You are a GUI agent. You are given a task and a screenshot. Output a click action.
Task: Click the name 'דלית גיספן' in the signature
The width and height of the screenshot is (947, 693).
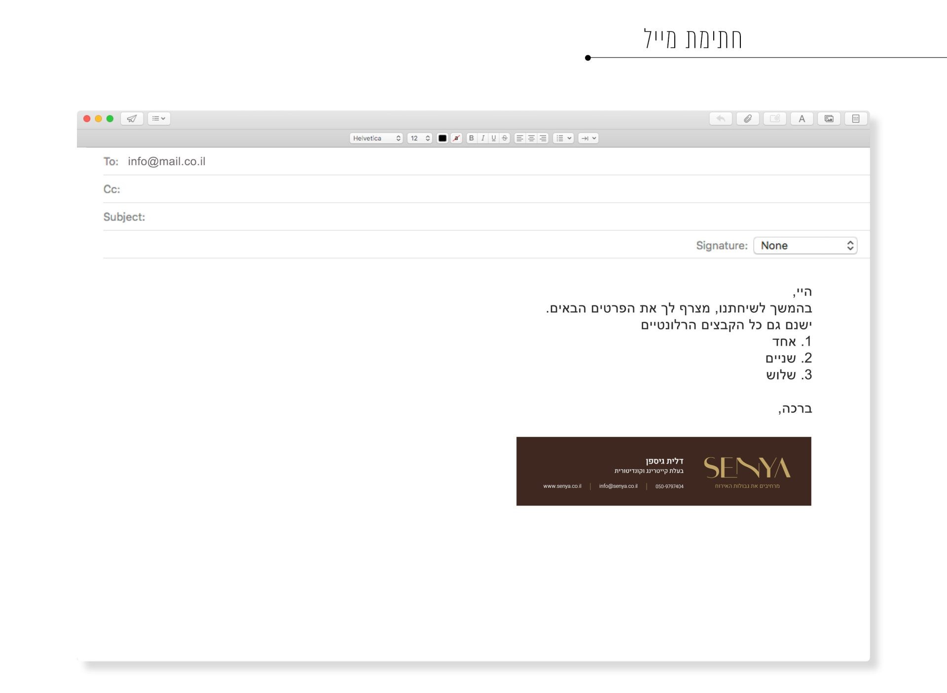pyautogui.click(x=664, y=461)
